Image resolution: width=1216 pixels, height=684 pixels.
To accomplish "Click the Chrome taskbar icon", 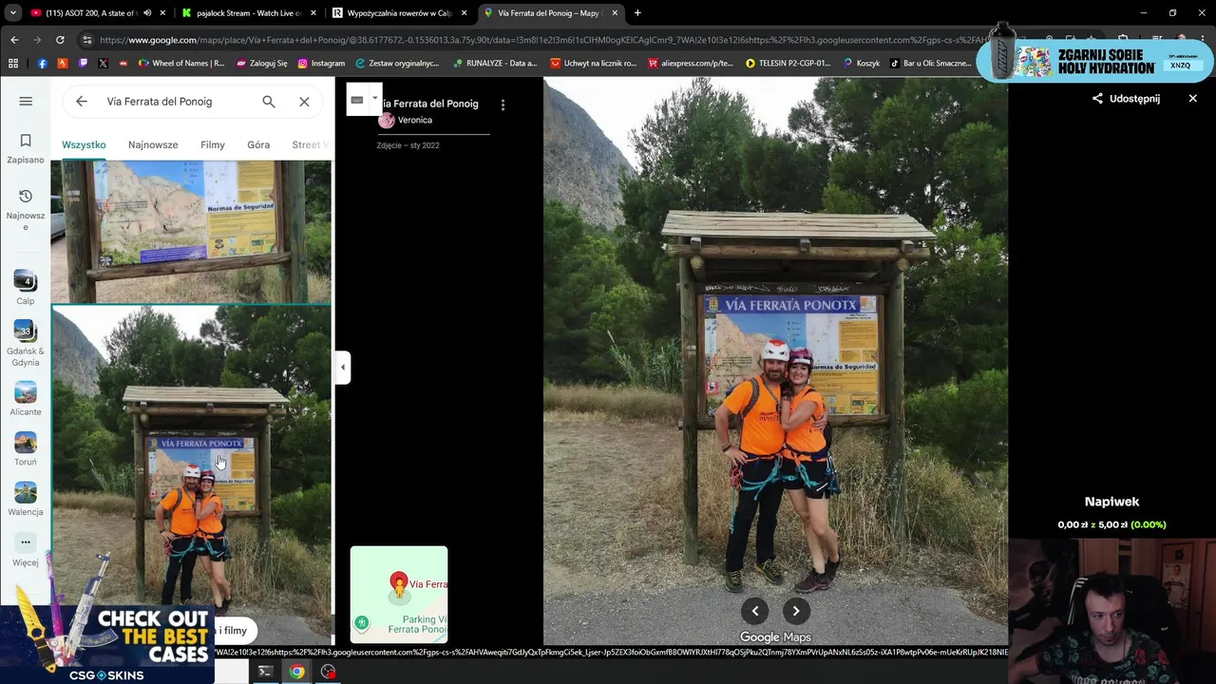I will point(296,672).
